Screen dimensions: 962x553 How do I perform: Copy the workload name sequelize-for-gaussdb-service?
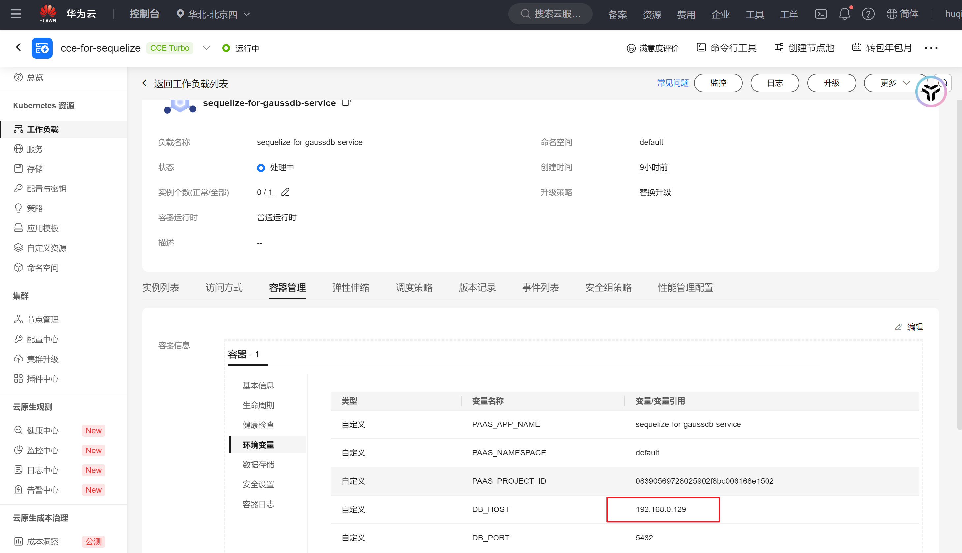[x=346, y=102]
